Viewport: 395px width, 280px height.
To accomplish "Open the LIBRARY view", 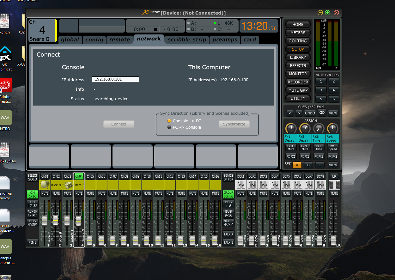I will [298, 57].
